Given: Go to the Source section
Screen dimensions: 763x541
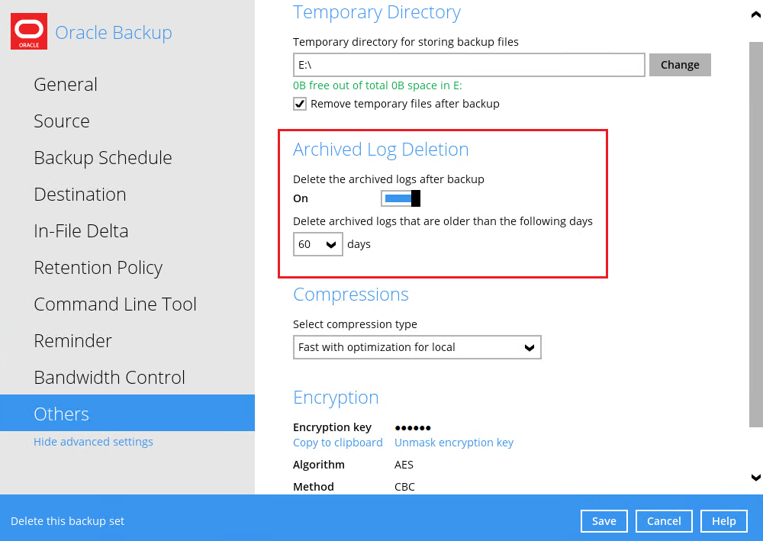Looking at the screenshot, I should tap(62, 121).
